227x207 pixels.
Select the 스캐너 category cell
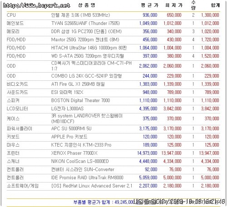coord(13,161)
